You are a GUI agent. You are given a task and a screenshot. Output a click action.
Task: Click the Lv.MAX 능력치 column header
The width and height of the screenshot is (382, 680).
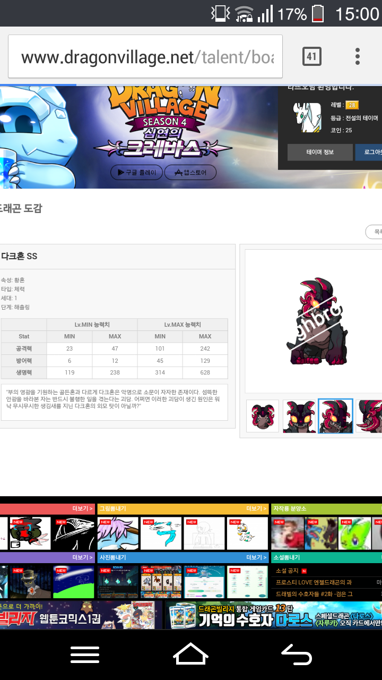(x=183, y=325)
